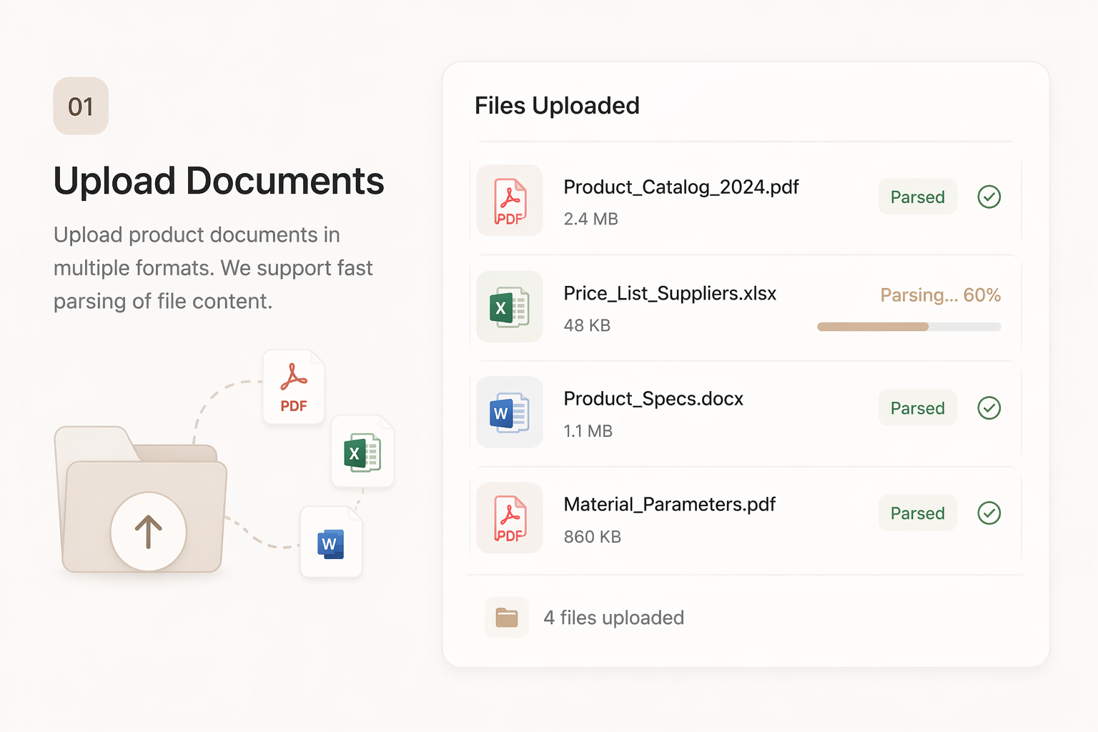Click the Parsed badge for Product_Specs.docx
Image resolution: width=1098 pixels, height=732 pixels.
(918, 408)
